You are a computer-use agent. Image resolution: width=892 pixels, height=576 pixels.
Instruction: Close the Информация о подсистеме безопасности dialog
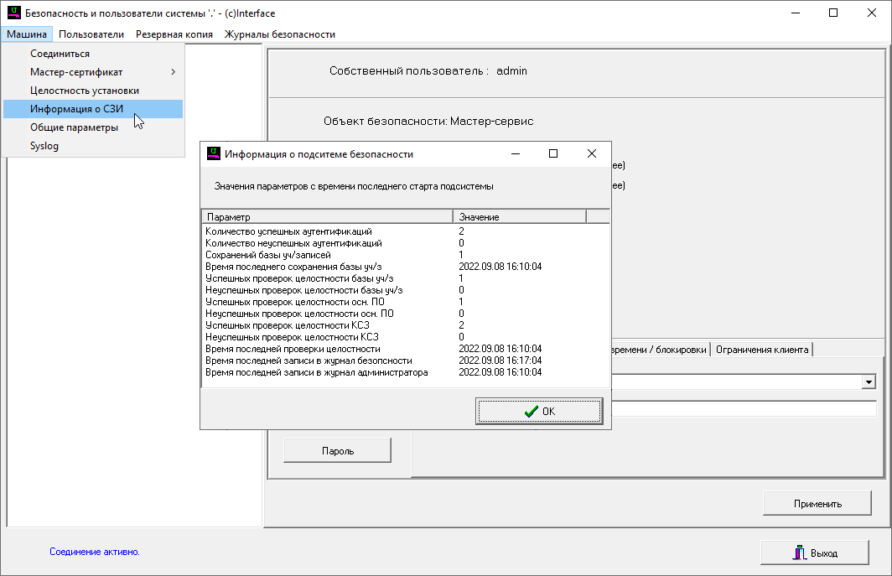(x=592, y=154)
